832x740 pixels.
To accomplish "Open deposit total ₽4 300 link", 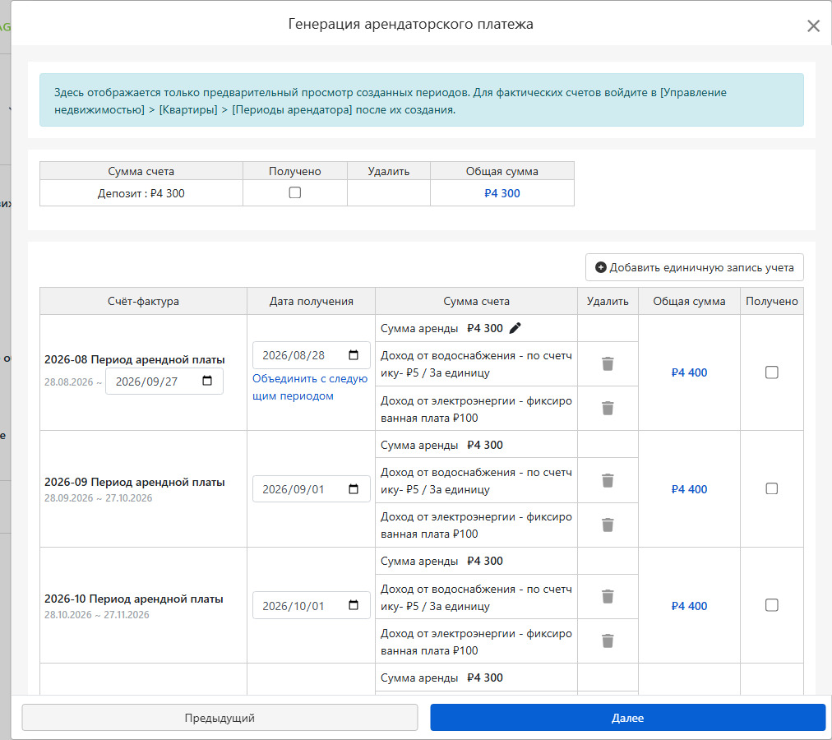I will point(502,193).
